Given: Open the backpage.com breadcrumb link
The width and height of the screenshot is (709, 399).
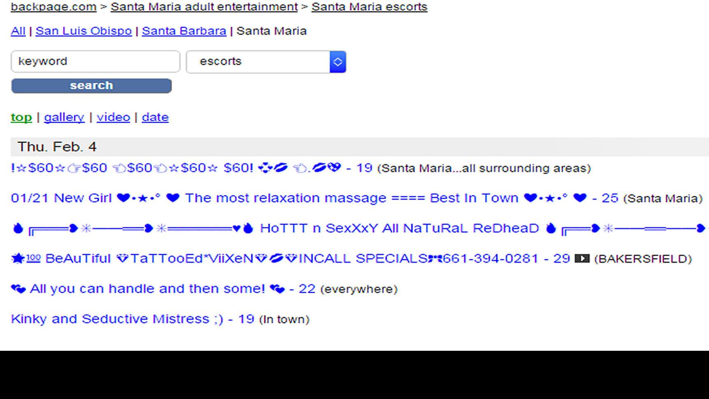Looking at the screenshot, I should tap(54, 7).
